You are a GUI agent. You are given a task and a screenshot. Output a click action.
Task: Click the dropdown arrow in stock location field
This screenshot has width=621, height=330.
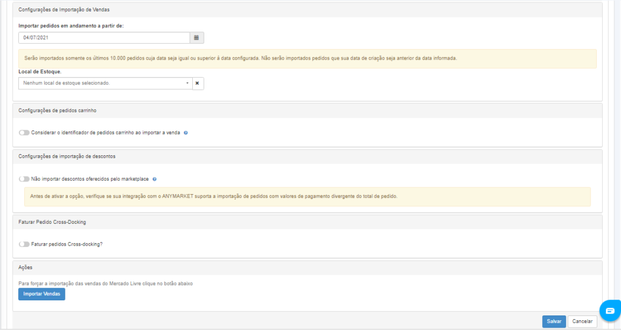[187, 83]
